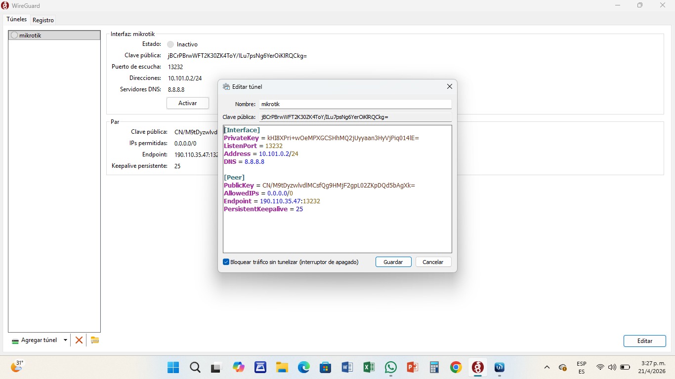Delete the selected tunnel with red X
Viewport: 675px width, 379px height.
pyautogui.click(x=79, y=340)
